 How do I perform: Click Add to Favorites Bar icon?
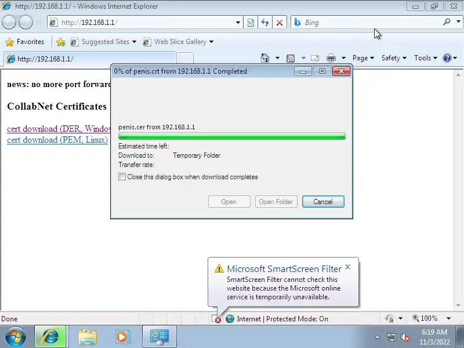[61, 42]
